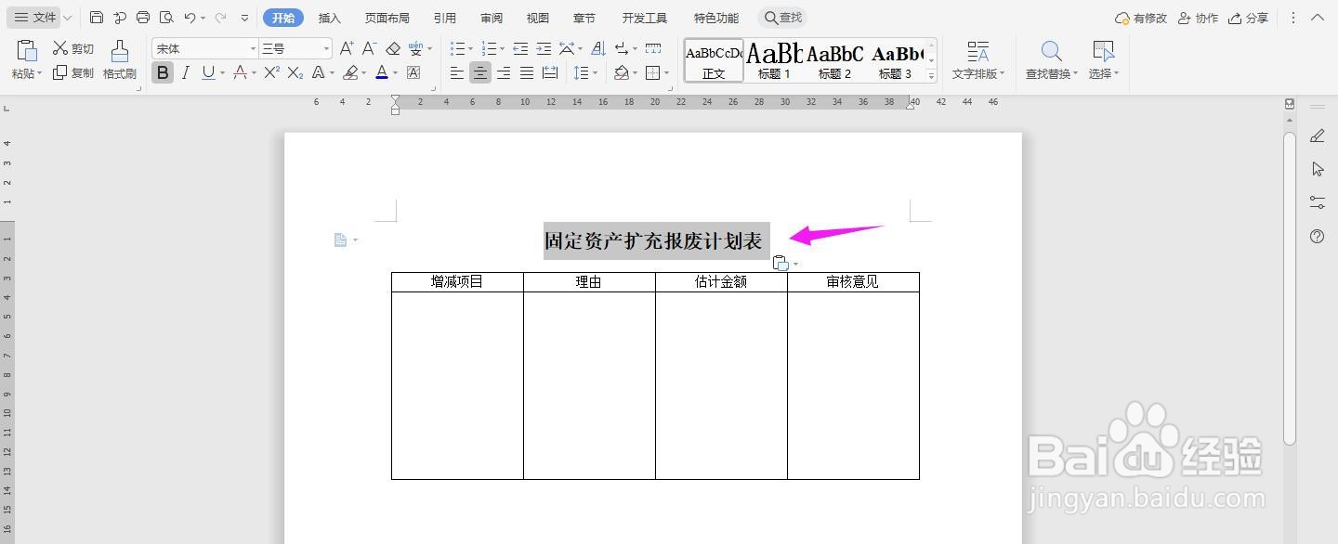Click the Save icon in quick access toolbar
The width and height of the screenshot is (1338, 544).
pos(97,18)
